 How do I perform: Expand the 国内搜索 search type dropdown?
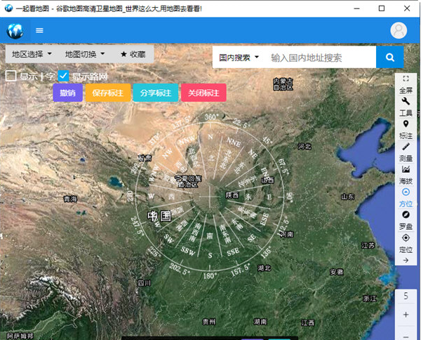click(239, 57)
